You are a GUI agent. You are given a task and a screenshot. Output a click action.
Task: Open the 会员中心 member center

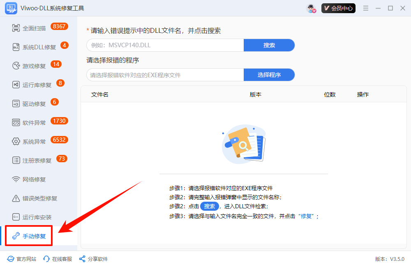pos(338,8)
